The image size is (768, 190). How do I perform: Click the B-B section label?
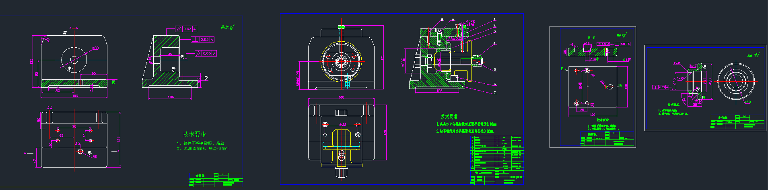coord(591,38)
